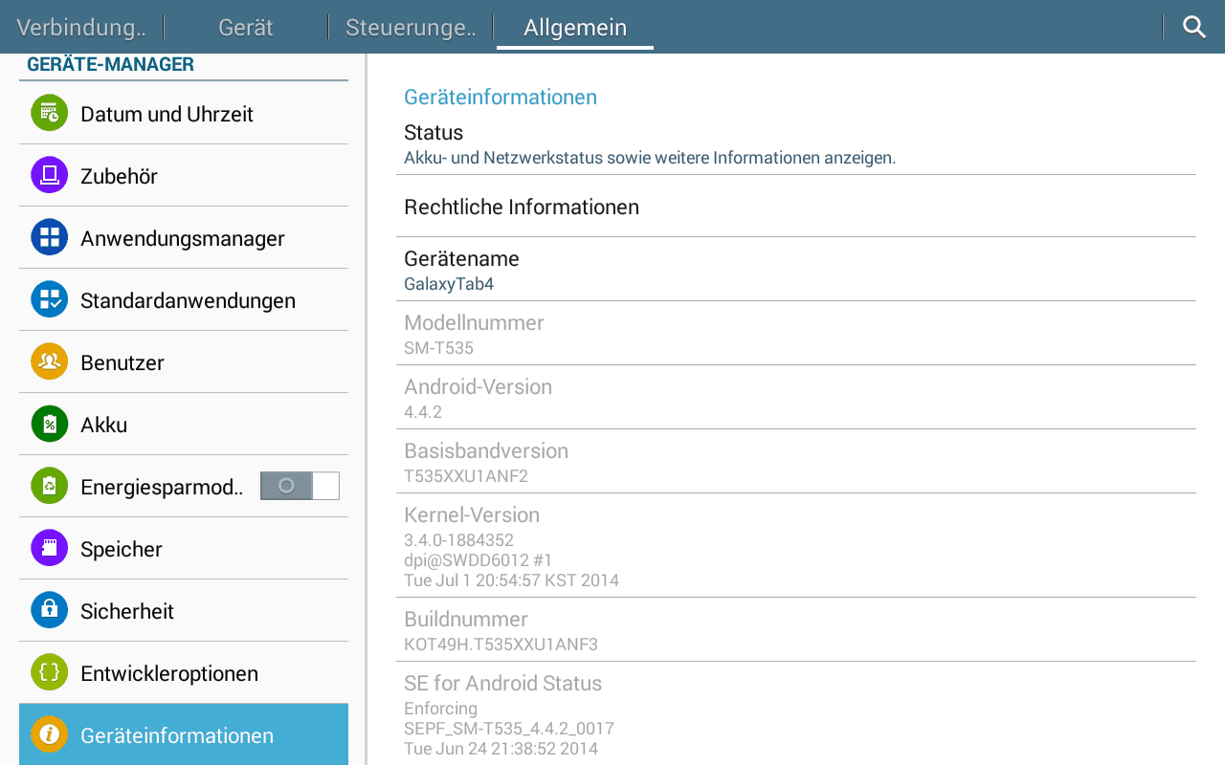
Task: Select the Allgemein tab
Action: tap(575, 27)
